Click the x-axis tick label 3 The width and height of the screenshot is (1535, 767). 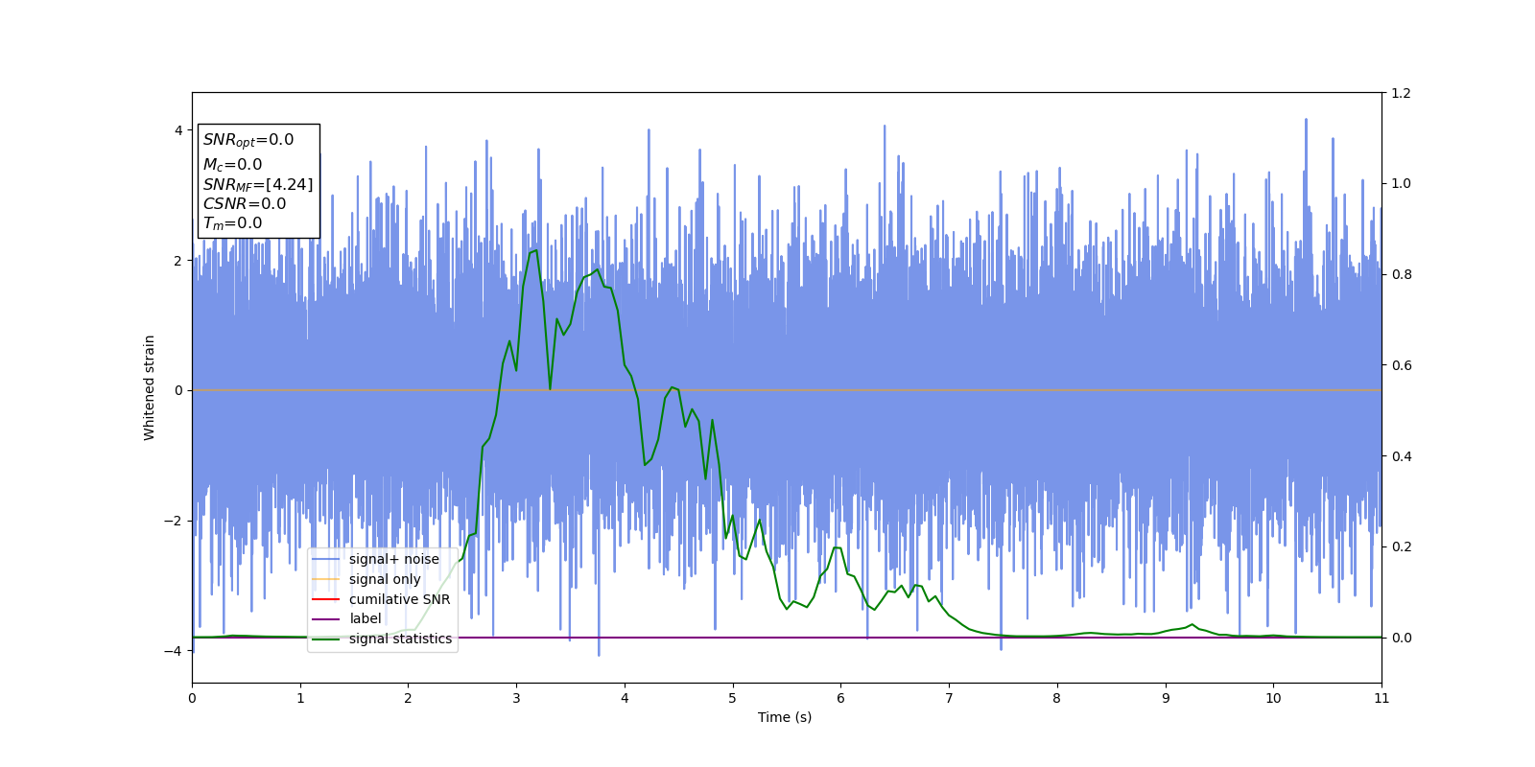point(516,698)
